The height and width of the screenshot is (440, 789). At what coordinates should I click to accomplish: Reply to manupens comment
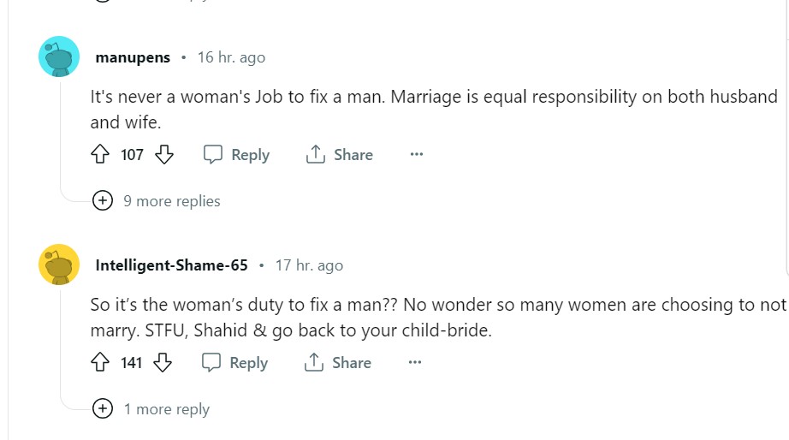click(236, 155)
